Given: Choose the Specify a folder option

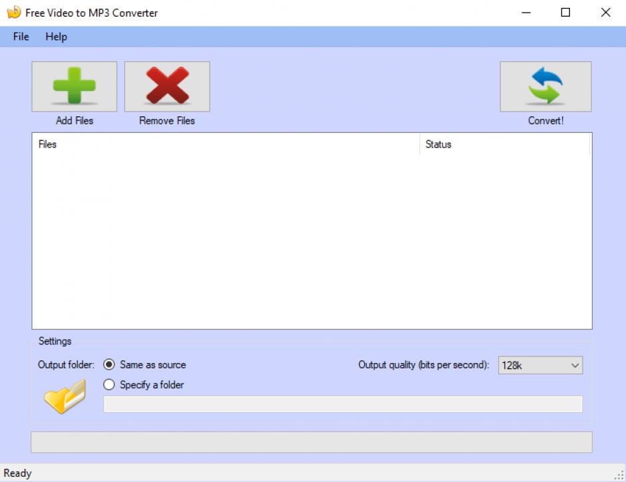Looking at the screenshot, I should (109, 385).
